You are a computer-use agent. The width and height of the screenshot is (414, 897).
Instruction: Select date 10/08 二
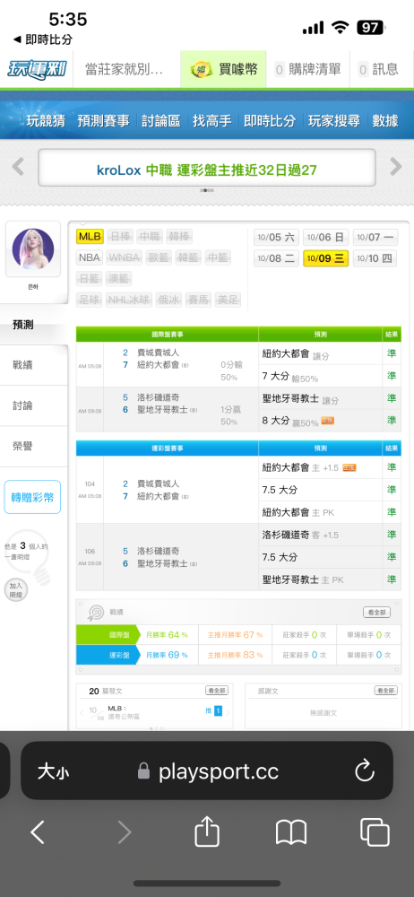pos(276,258)
